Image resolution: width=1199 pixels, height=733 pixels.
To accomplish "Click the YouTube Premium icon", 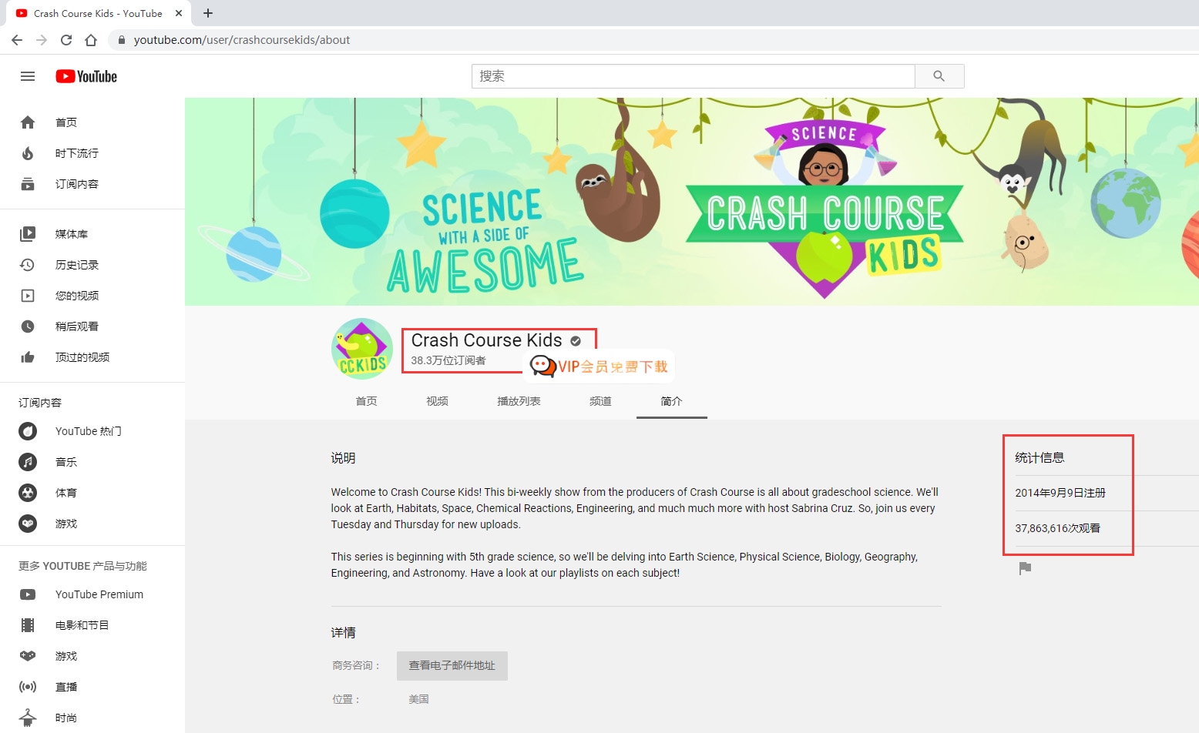I will tap(28, 594).
